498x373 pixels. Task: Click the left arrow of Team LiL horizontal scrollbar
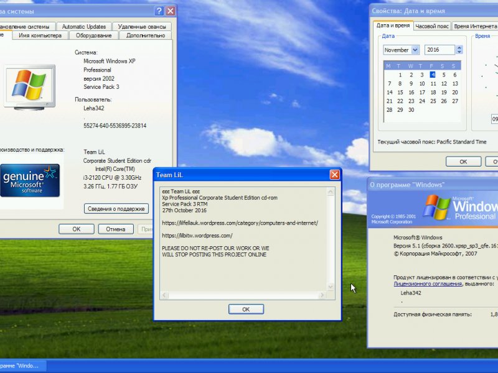pos(164,295)
